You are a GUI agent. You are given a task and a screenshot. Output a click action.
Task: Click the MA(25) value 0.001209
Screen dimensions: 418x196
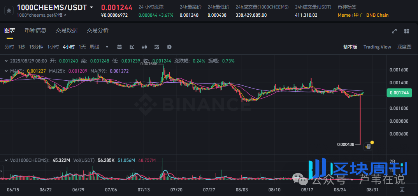coord(77,71)
